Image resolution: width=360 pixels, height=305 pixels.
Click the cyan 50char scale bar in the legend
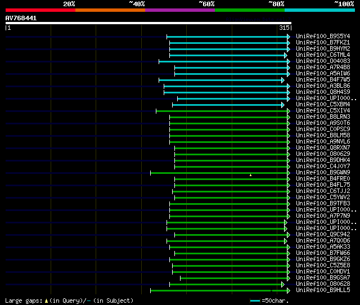click(x=255, y=300)
